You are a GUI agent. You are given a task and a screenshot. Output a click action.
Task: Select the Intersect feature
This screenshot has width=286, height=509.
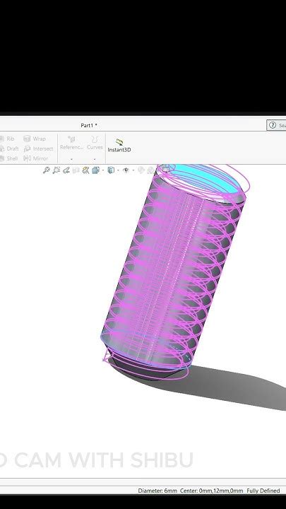(38, 148)
